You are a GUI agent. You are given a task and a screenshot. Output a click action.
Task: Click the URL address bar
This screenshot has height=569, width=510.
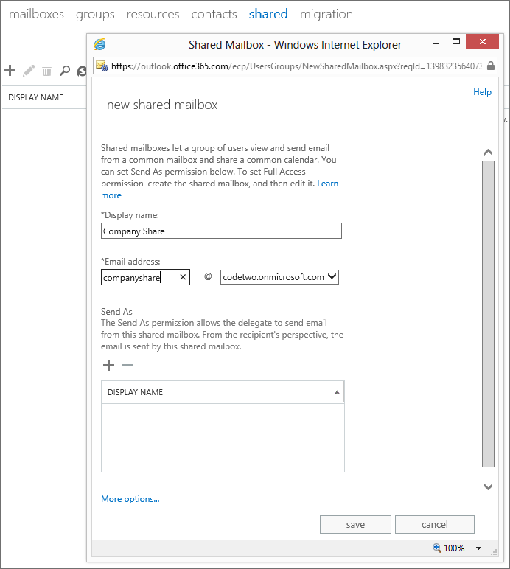click(x=296, y=66)
